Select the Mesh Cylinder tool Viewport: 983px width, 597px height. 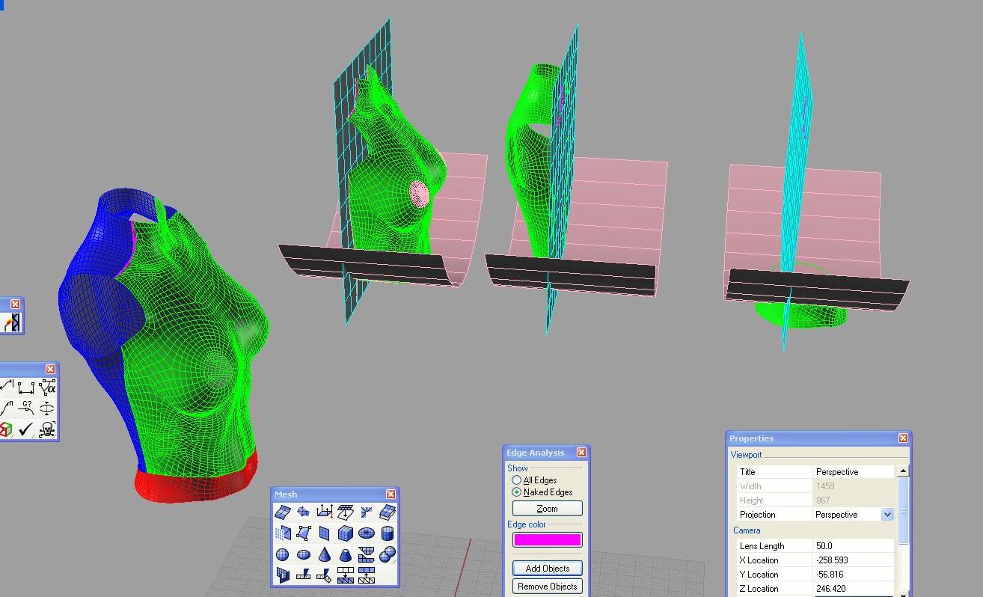coord(388,533)
